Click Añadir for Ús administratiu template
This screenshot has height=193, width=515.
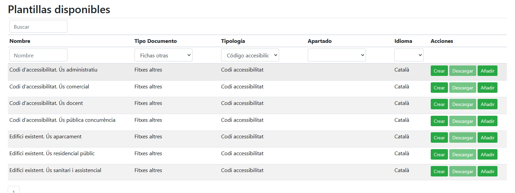coord(487,71)
